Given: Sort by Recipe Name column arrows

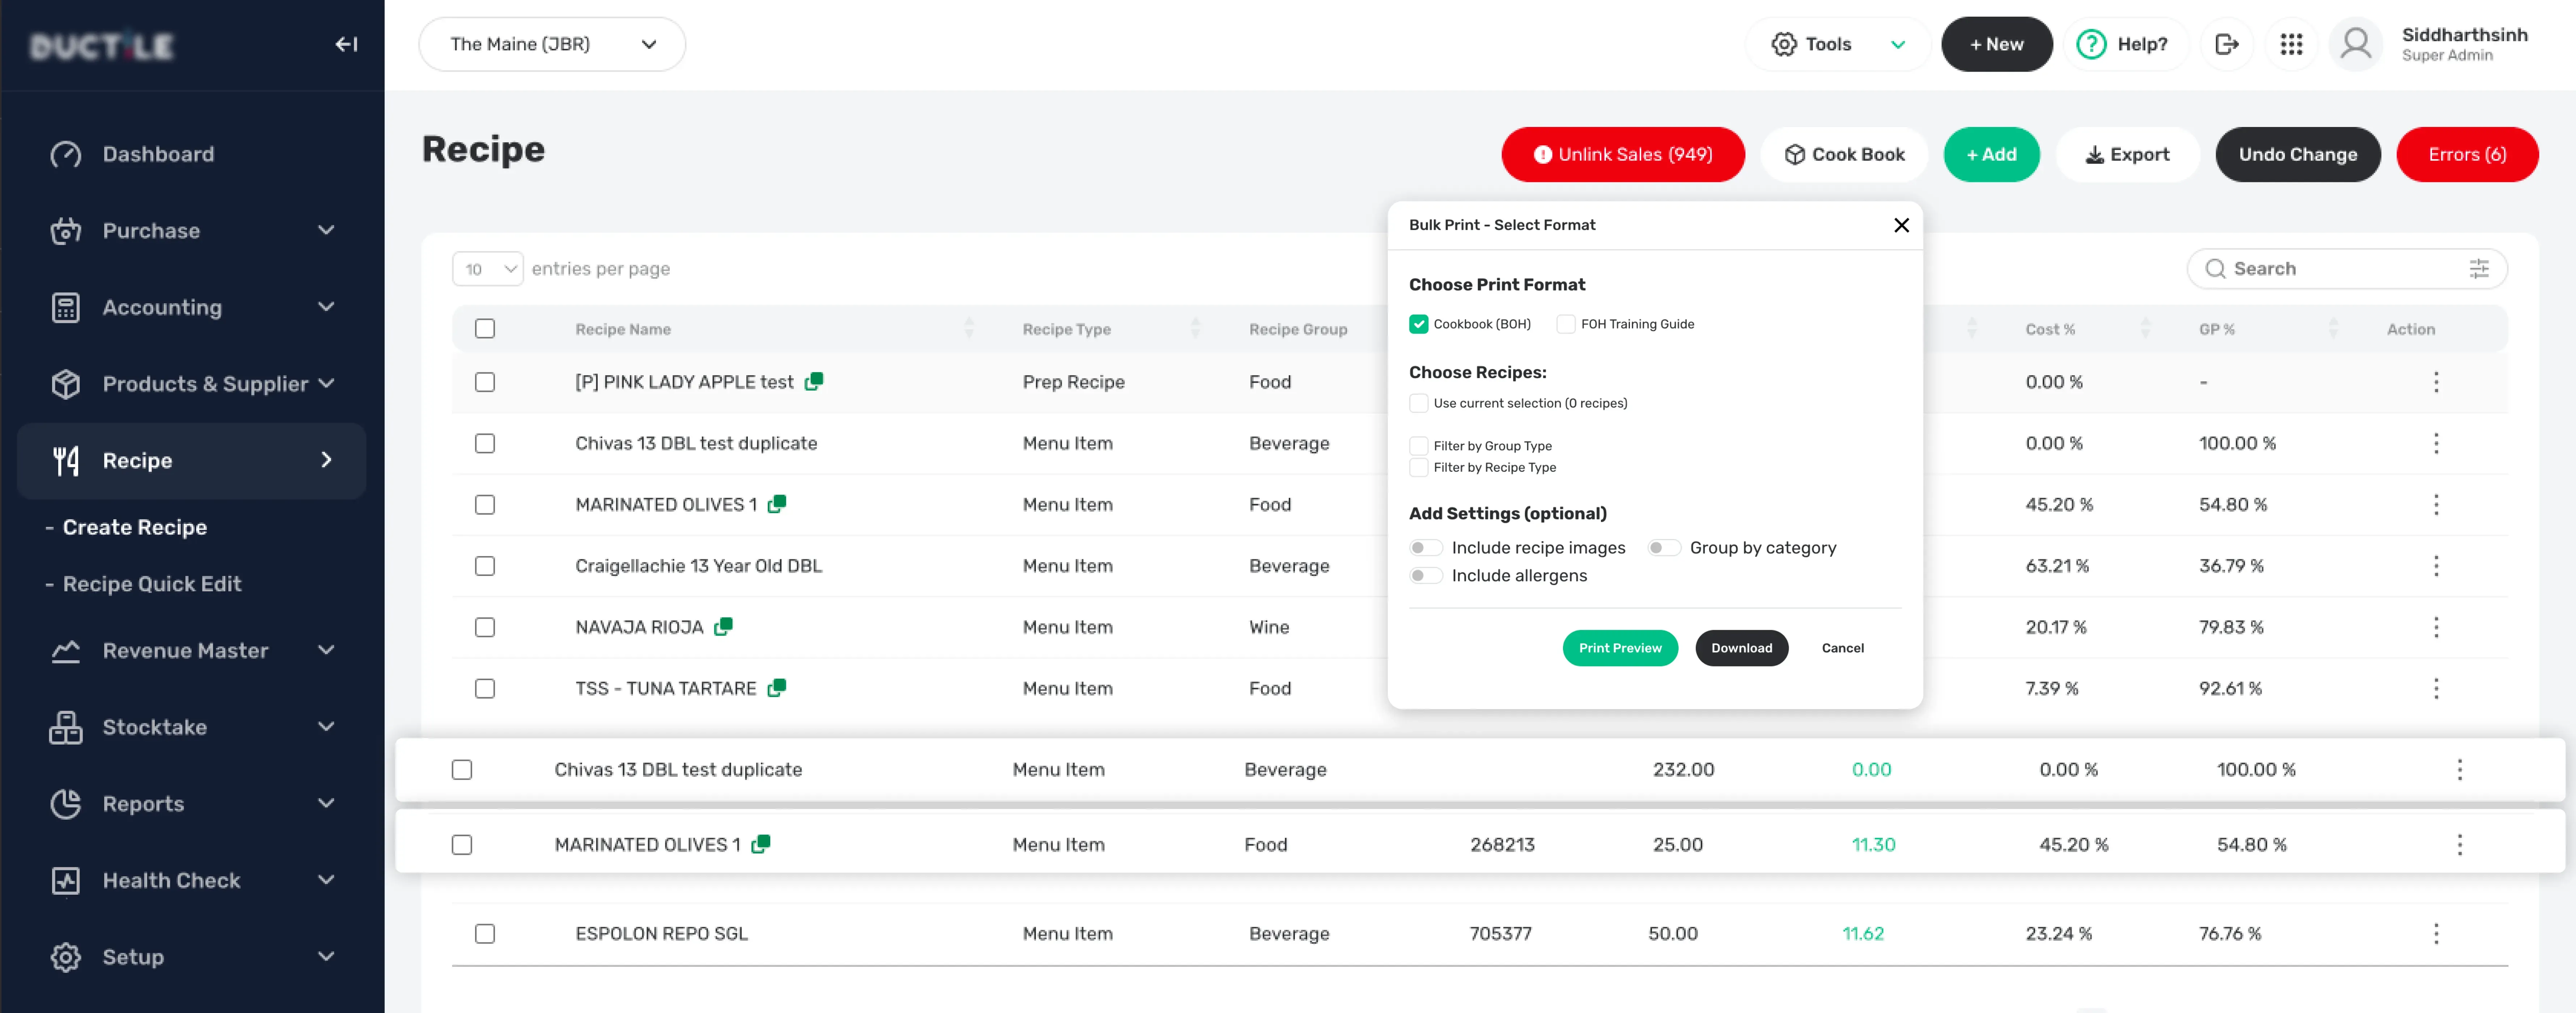Looking at the screenshot, I should pyautogui.click(x=968, y=328).
